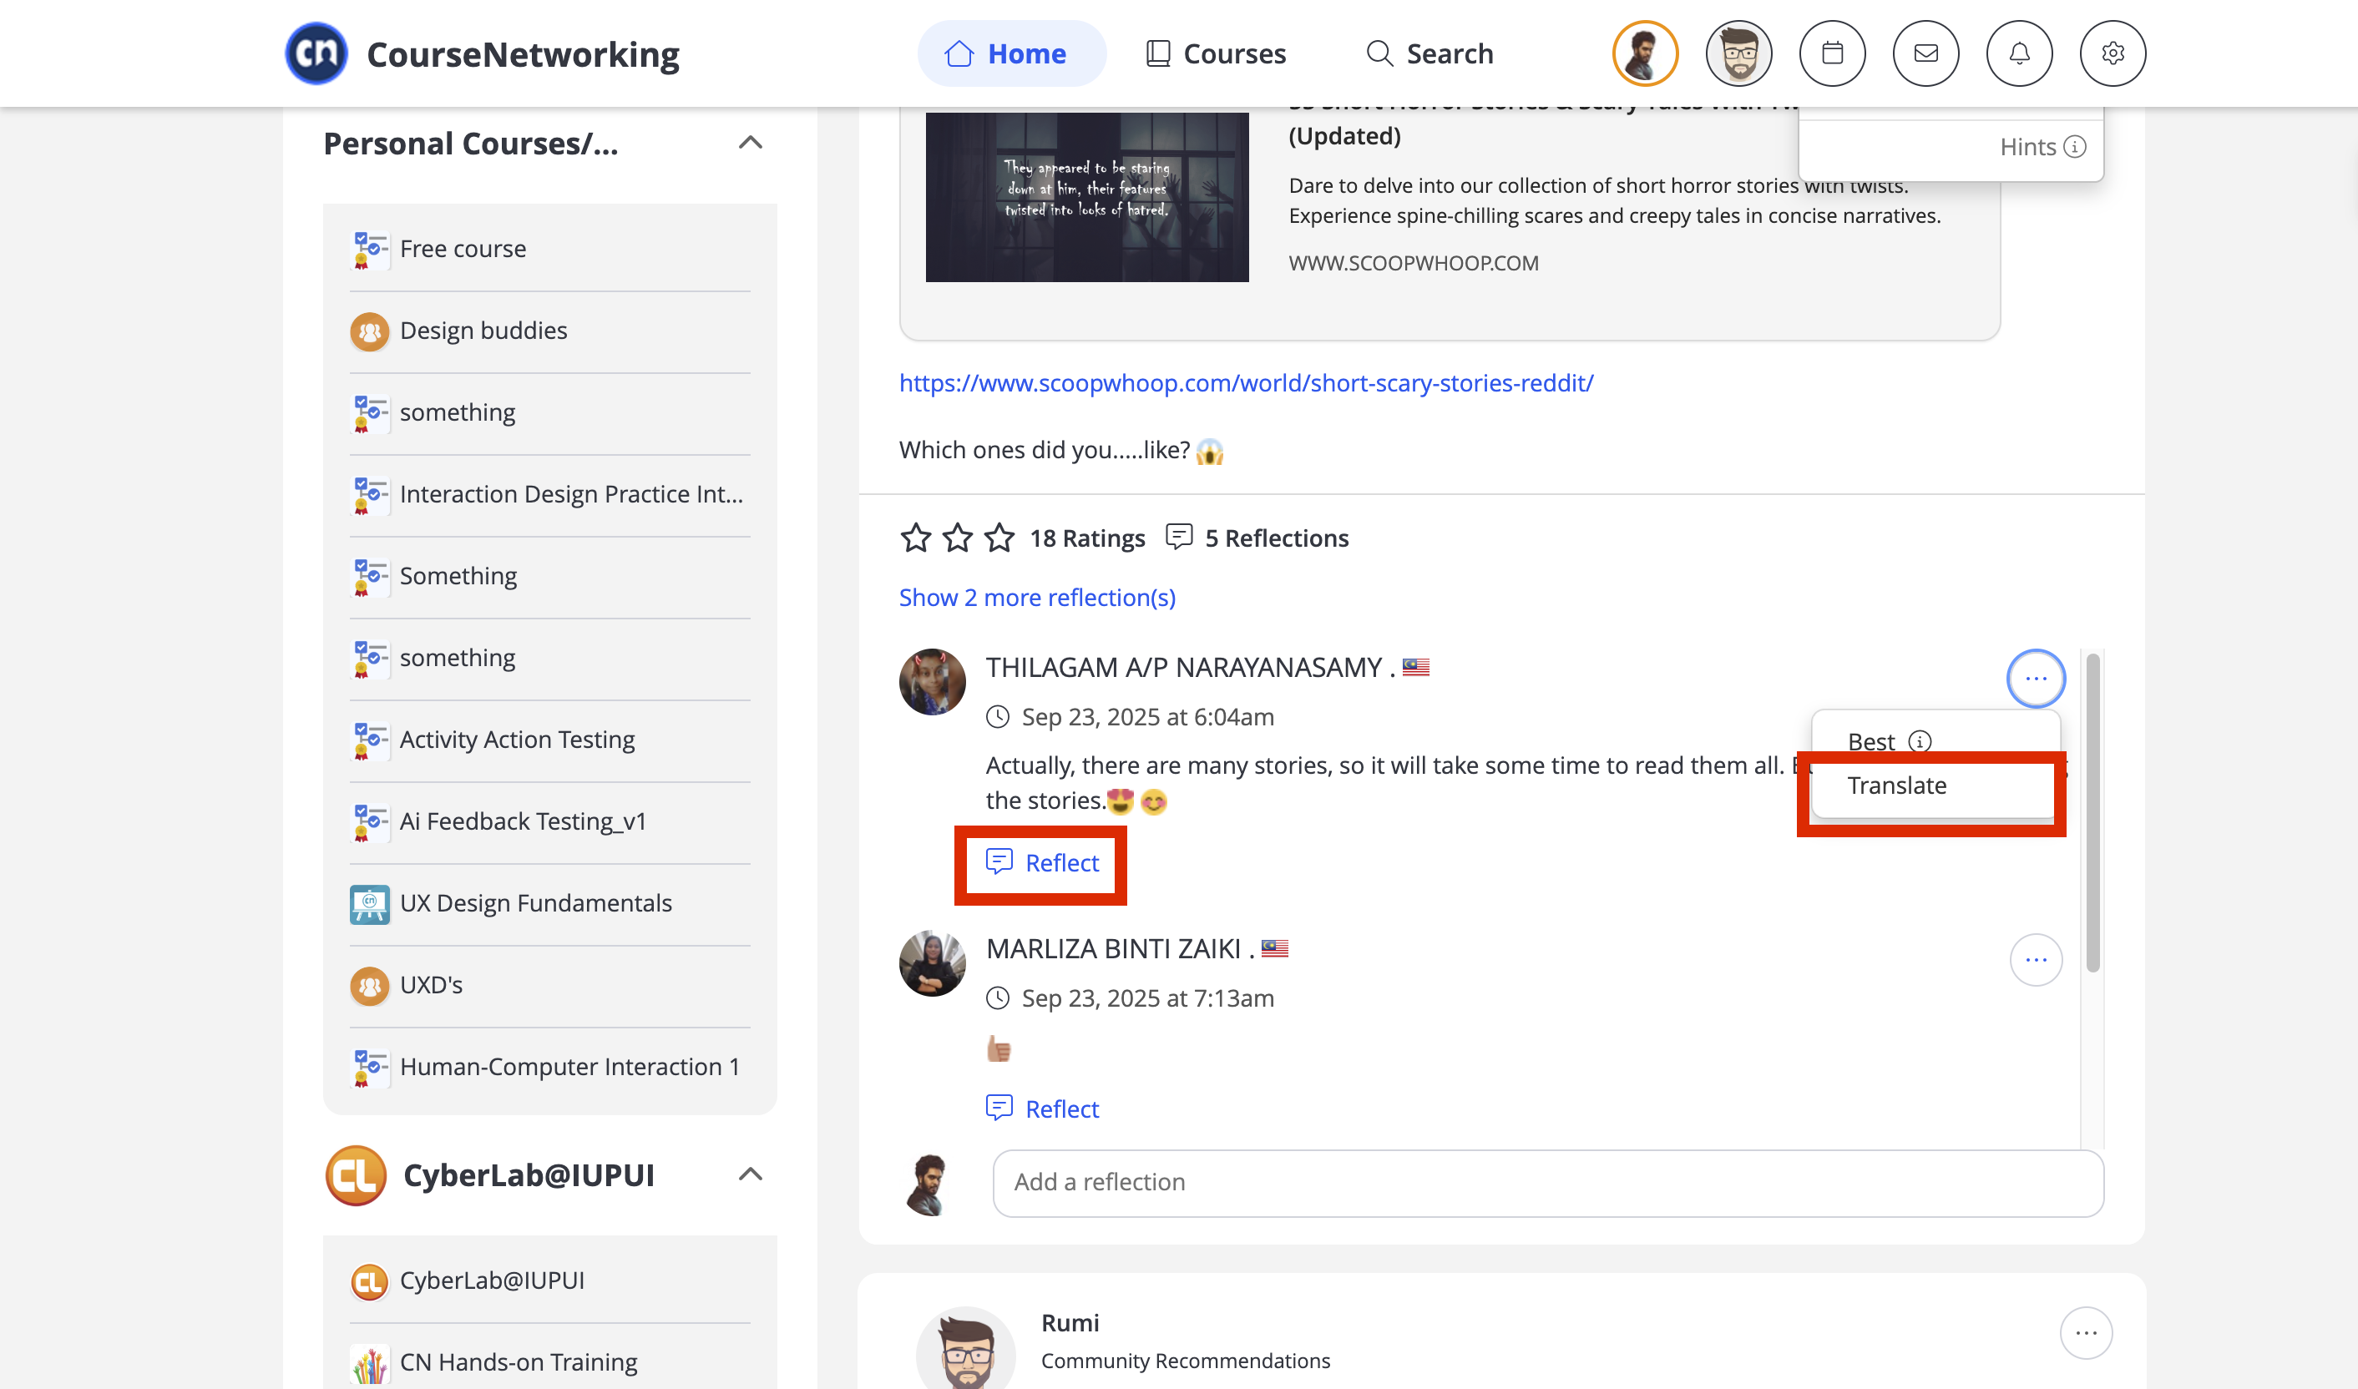Click the Design buddies group icon
This screenshot has height=1389, width=2358.
click(370, 331)
